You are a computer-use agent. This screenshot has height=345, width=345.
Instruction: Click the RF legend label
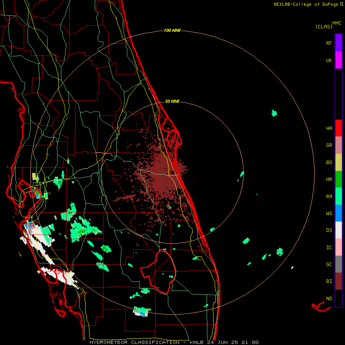[329, 43]
